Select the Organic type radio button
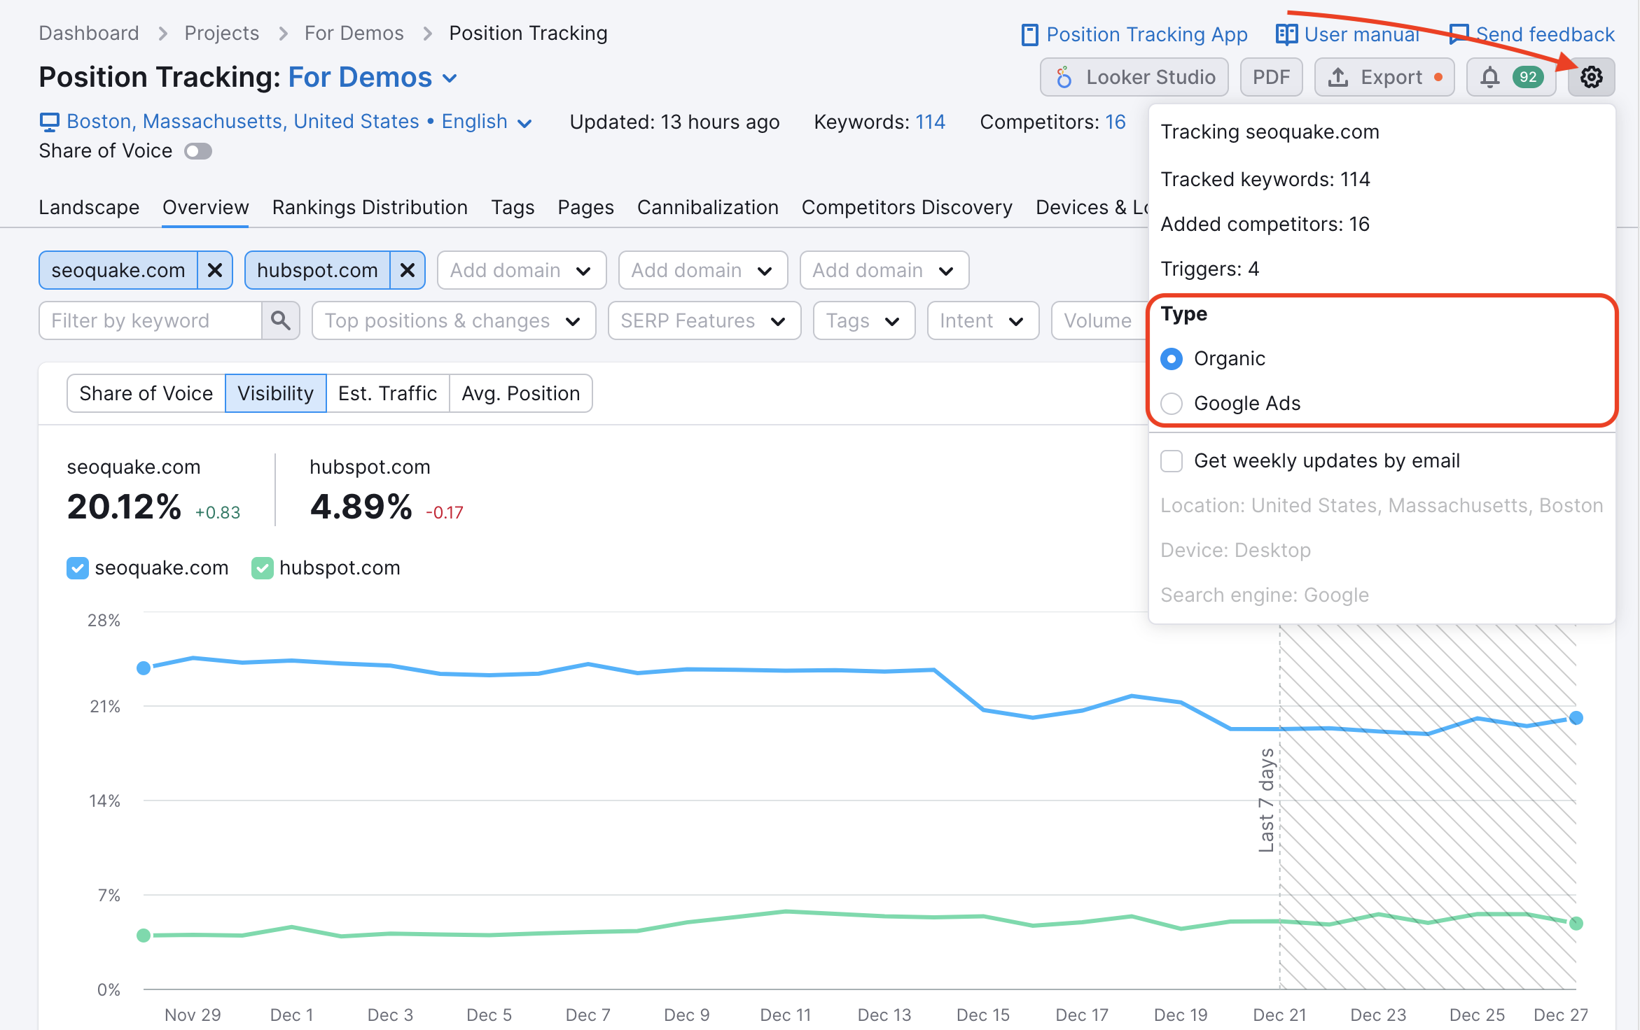 [1172, 359]
